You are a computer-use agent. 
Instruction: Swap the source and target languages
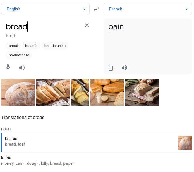point(96,9)
